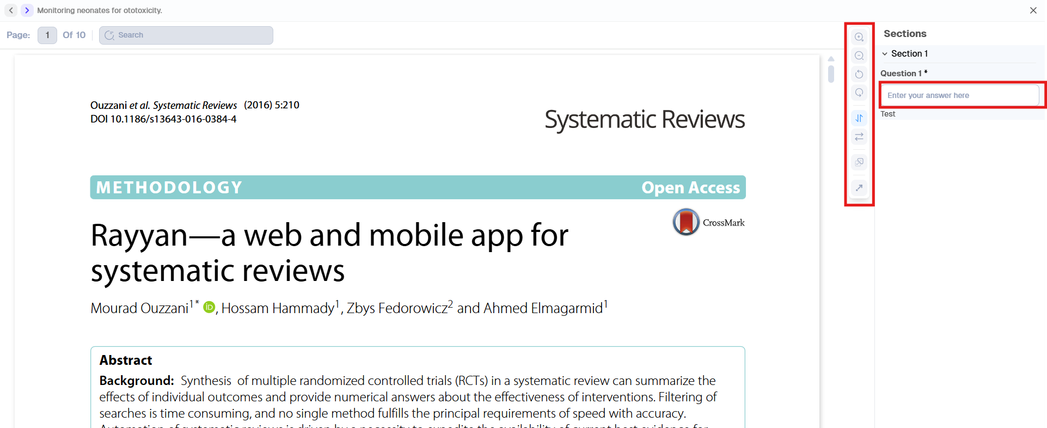
Task: Click the PDF vertical scrollbar thumb
Action: (831, 74)
